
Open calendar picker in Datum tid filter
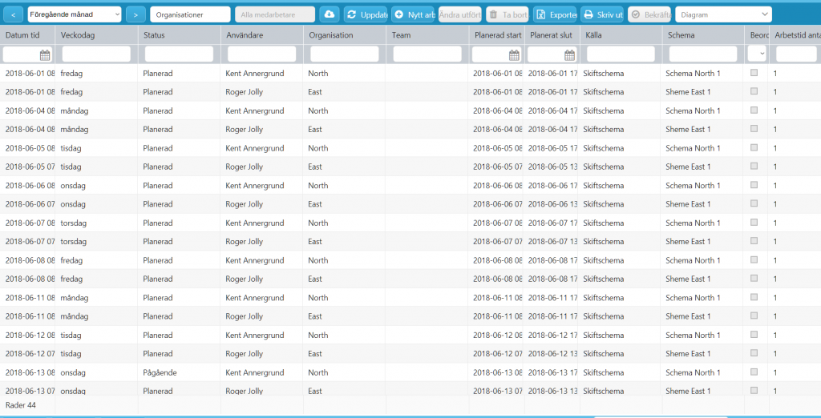pos(45,54)
